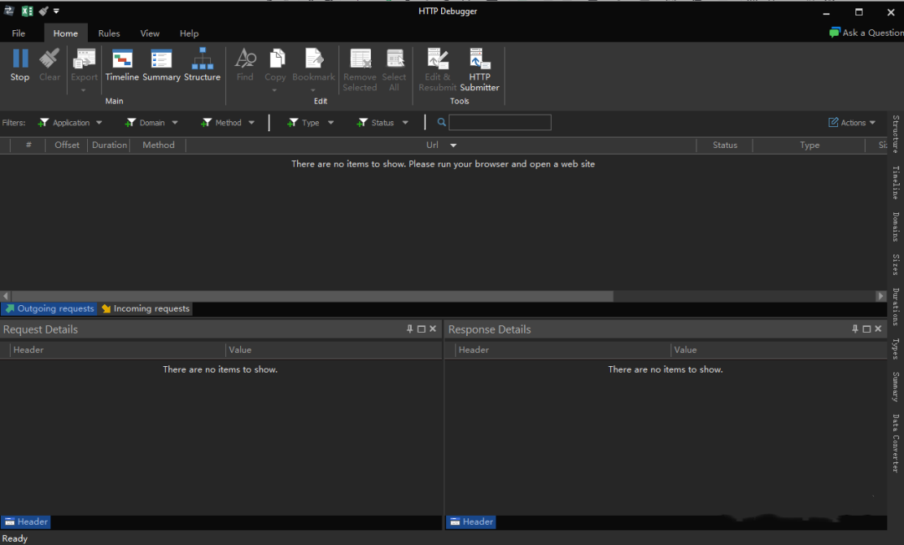Click the Select All icon
The width and height of the screenshot is (904, 545).
(395, 59)
